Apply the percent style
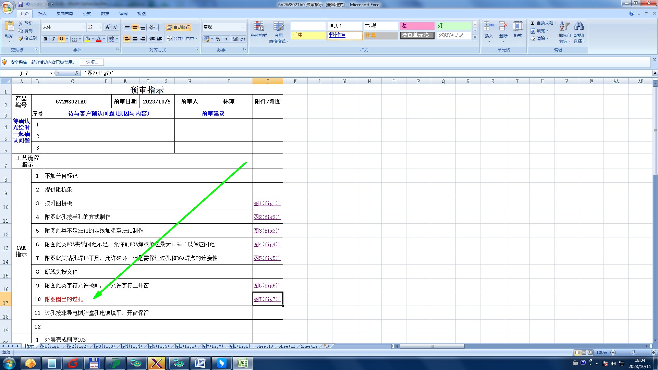This screenshot has height=370, width=658. click(x=218, y=39)
